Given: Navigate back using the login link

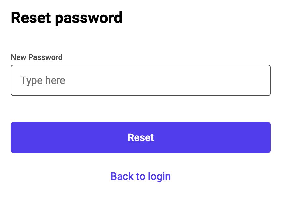Looking at the screenshot, I should coord(140,176).
